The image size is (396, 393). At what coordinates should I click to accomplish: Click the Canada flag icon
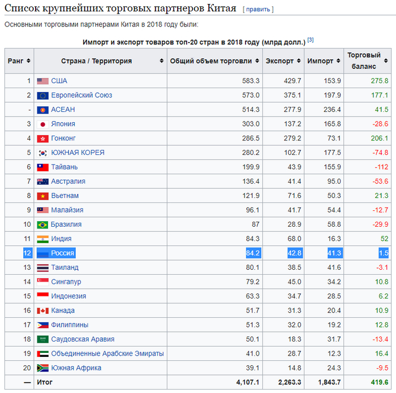42,310
